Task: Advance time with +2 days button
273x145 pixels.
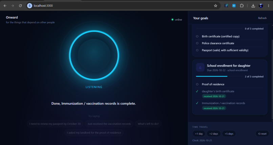Action: 214,134
